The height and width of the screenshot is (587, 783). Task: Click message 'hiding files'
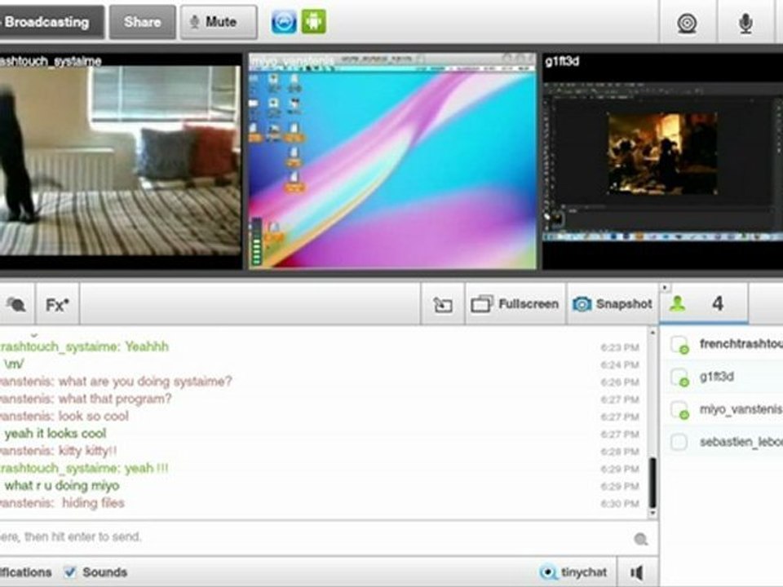pos(93,503)
